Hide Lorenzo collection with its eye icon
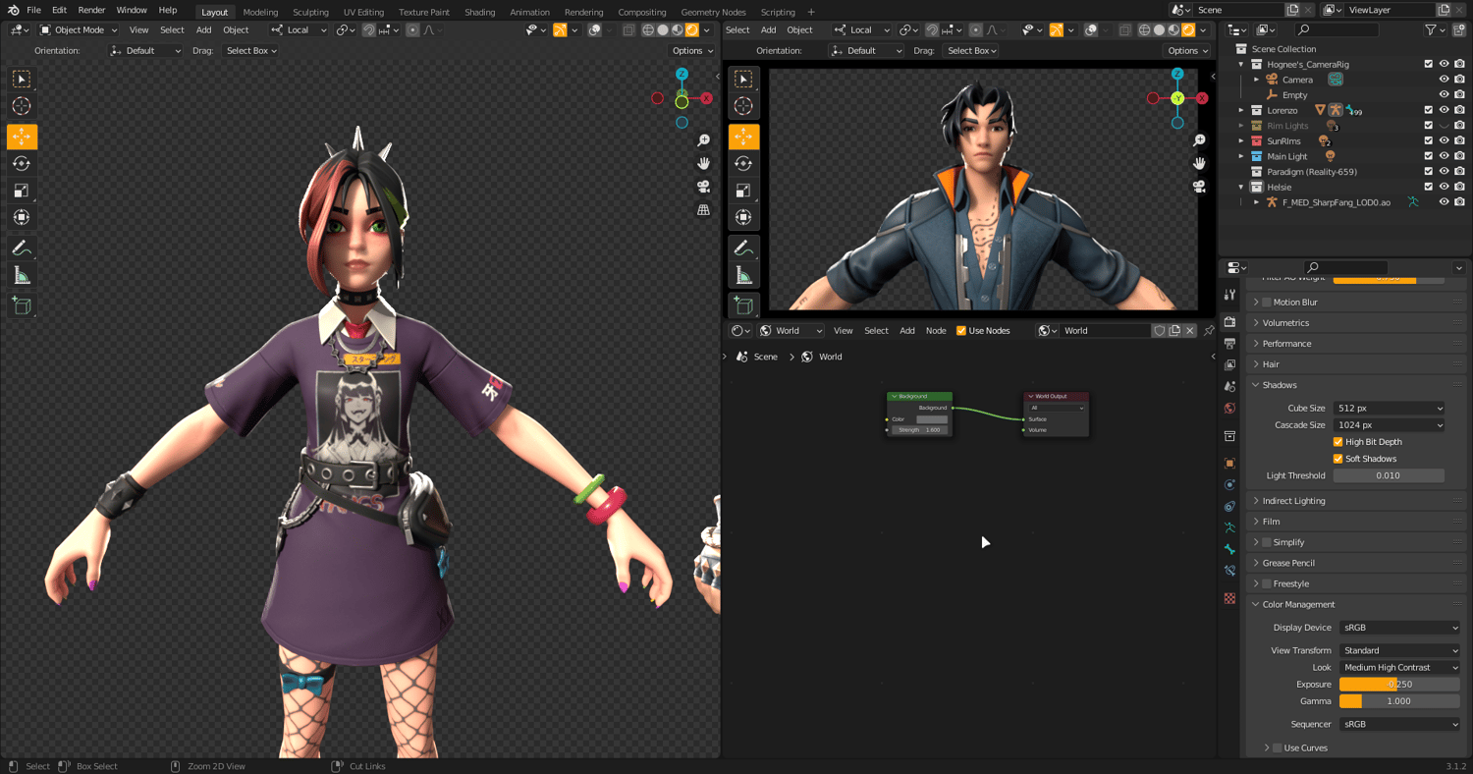1473x774 pixels. coord(1444,110)
